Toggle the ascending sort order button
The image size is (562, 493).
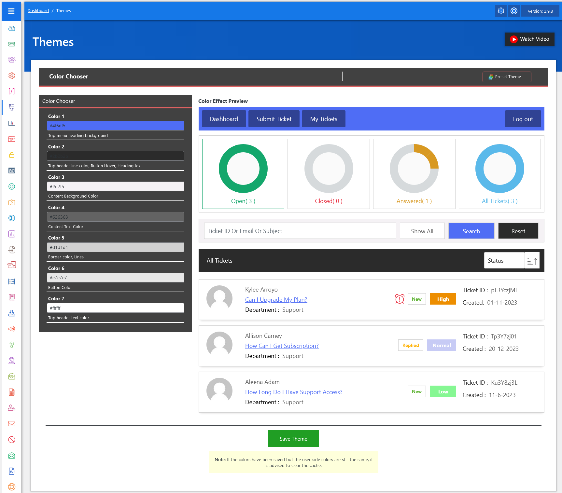click(532, 261)
